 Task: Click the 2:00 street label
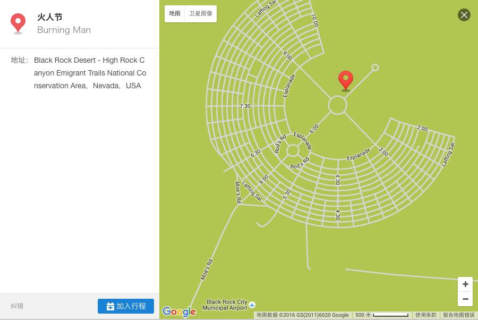422,129
